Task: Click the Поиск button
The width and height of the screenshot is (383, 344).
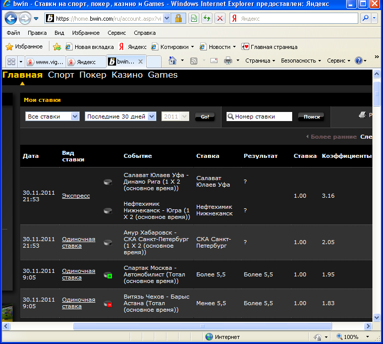Action: click(x=311, y=117)
